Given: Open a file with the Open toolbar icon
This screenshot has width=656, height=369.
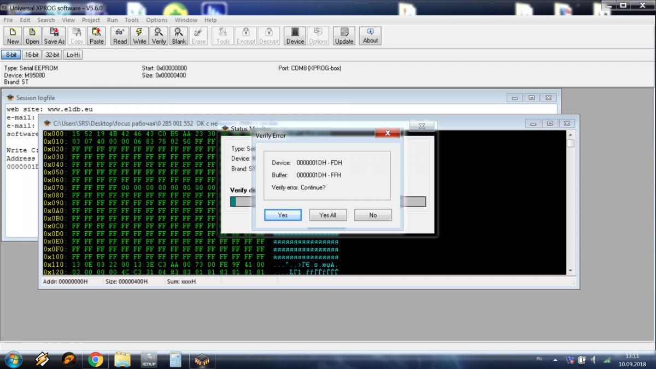Looking at the screenshot, I should click(32, 36).
